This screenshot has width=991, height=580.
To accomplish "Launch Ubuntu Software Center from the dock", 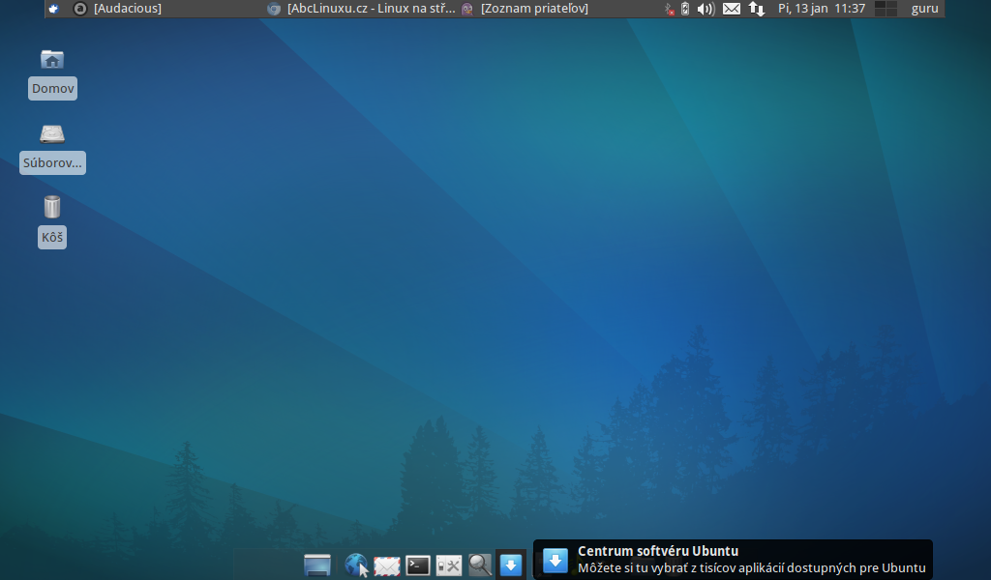I will 511,565.
